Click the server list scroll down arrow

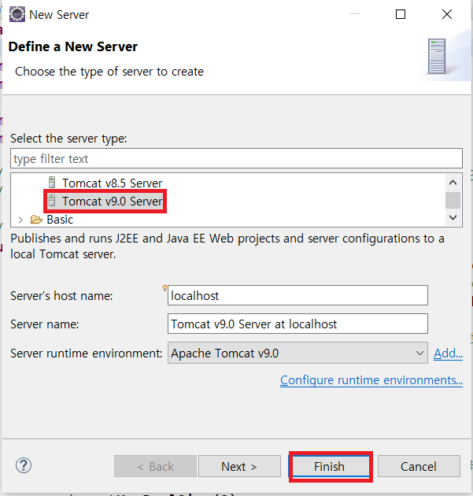453,217
